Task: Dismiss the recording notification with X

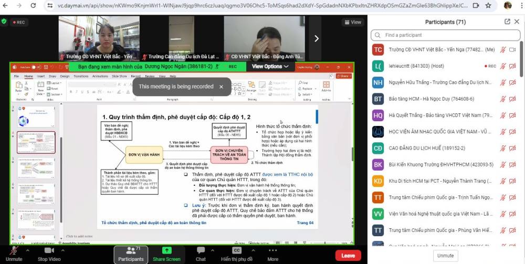Action: point(221,87)
